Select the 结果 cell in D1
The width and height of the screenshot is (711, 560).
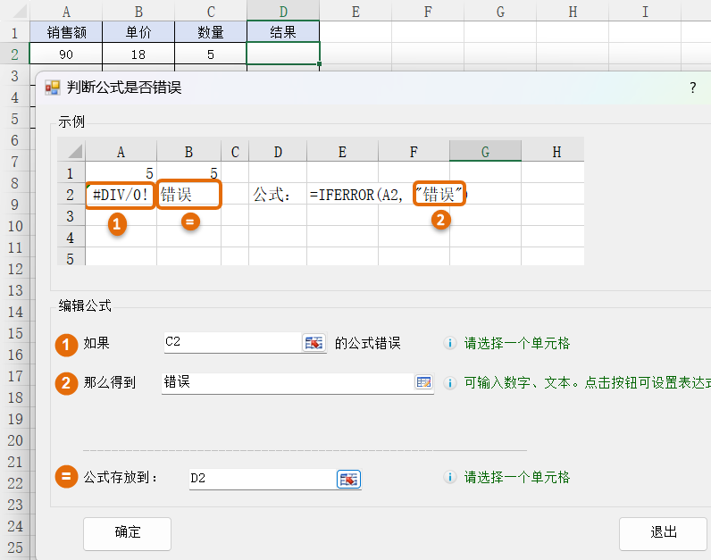point(283,32)
